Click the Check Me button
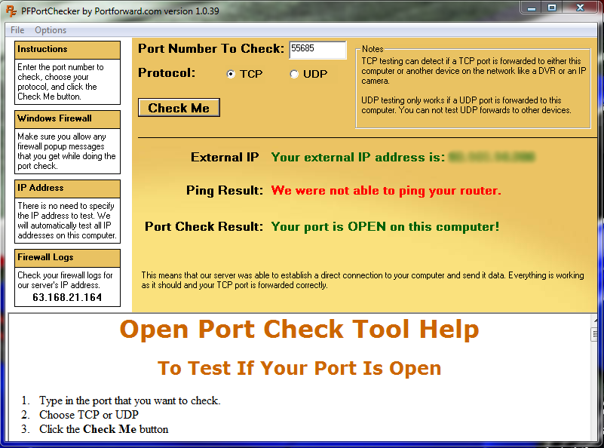This screenshot has height=448, width=604. [179, 107]
